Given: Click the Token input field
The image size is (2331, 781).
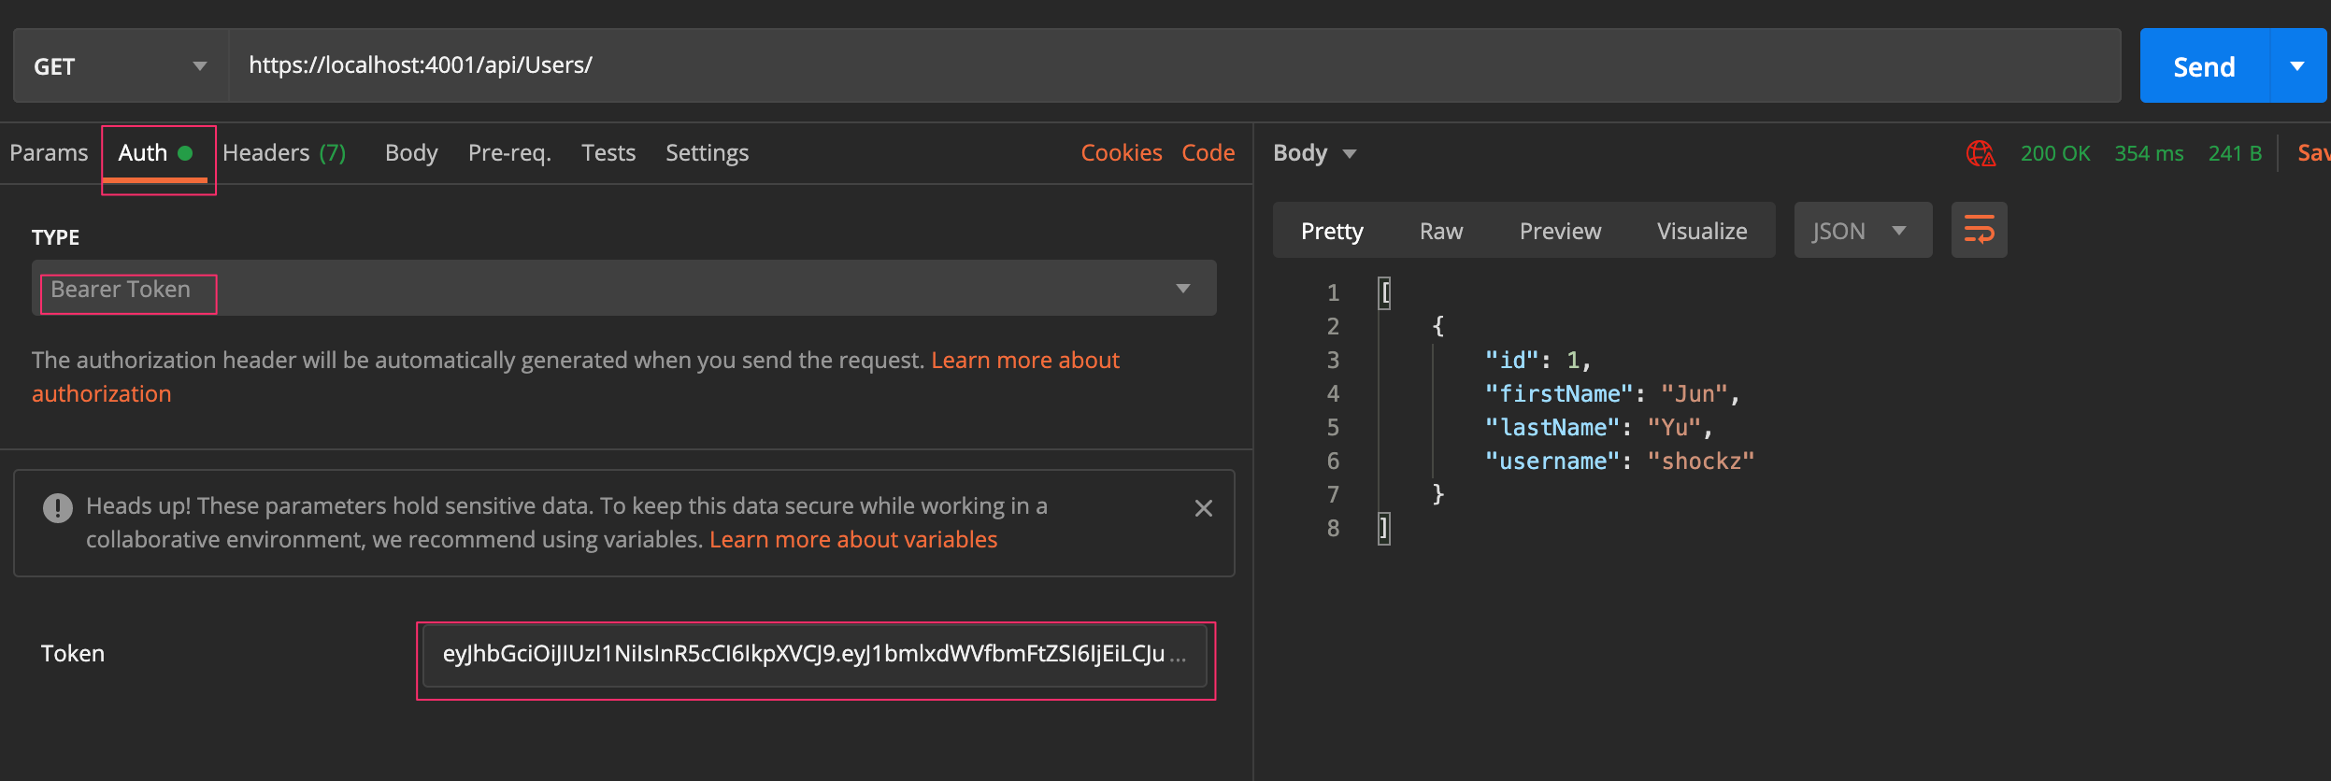Looking at the screenshot, I should [x=813, y=655].
